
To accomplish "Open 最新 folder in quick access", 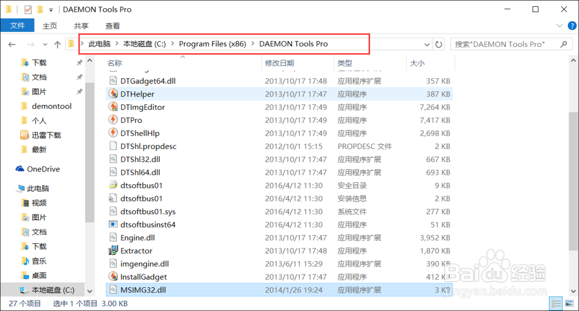I will 39,149.
